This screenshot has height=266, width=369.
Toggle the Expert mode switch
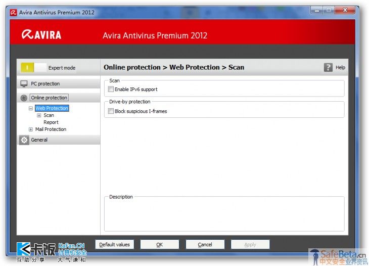pos(33,68)
